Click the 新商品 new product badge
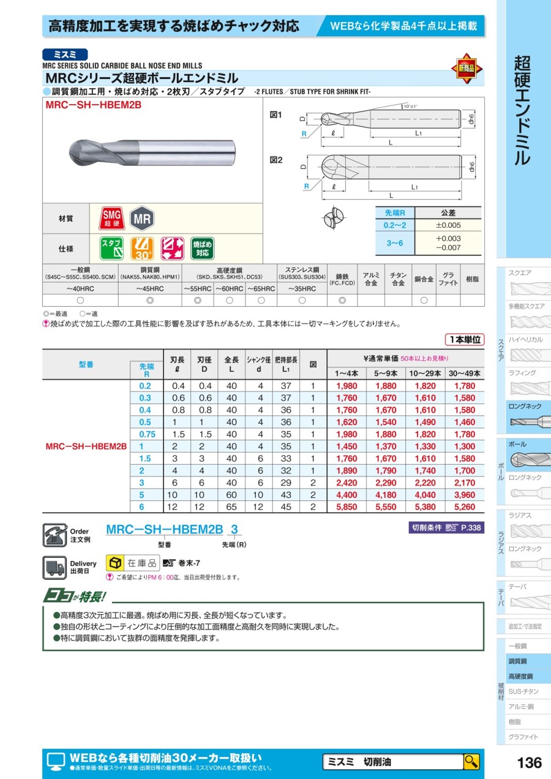The image size is (551, 779). 467,69
